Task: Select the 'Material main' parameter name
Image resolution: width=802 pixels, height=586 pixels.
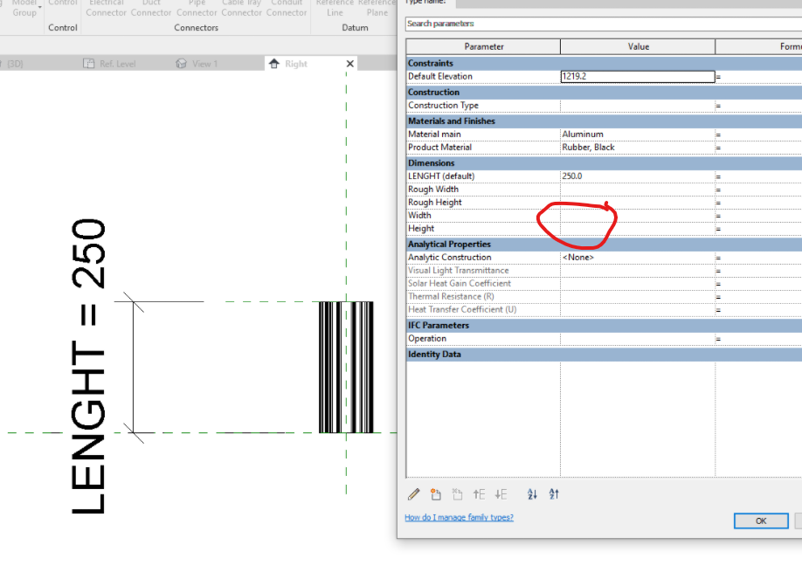Action: click(434, 134)
